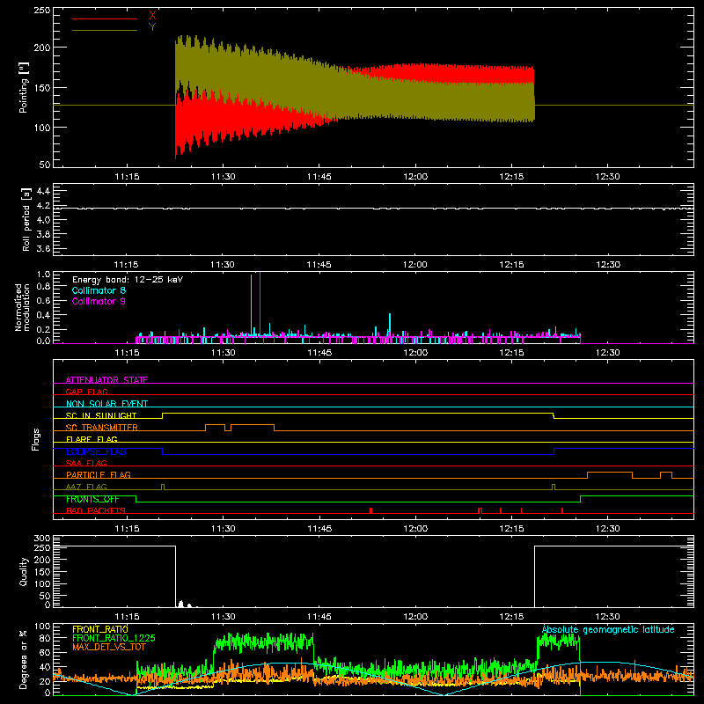Click the 11:15 tick label under Quality plot
The height and width of the screenshot is (704, 704).
click(127, 617)
